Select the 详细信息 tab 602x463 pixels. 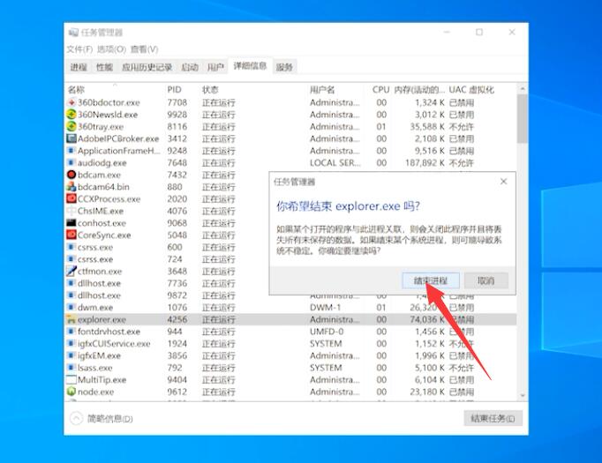coord(250,66)
